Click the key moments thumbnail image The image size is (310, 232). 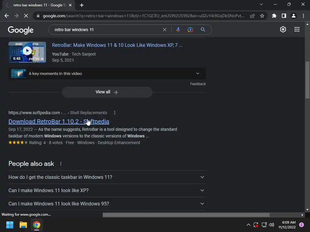tap(18, 73)
